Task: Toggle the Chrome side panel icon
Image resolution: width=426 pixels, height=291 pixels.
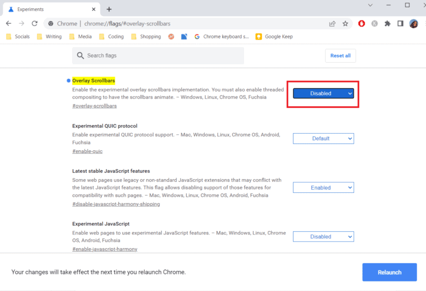Action: click(400, 24)
